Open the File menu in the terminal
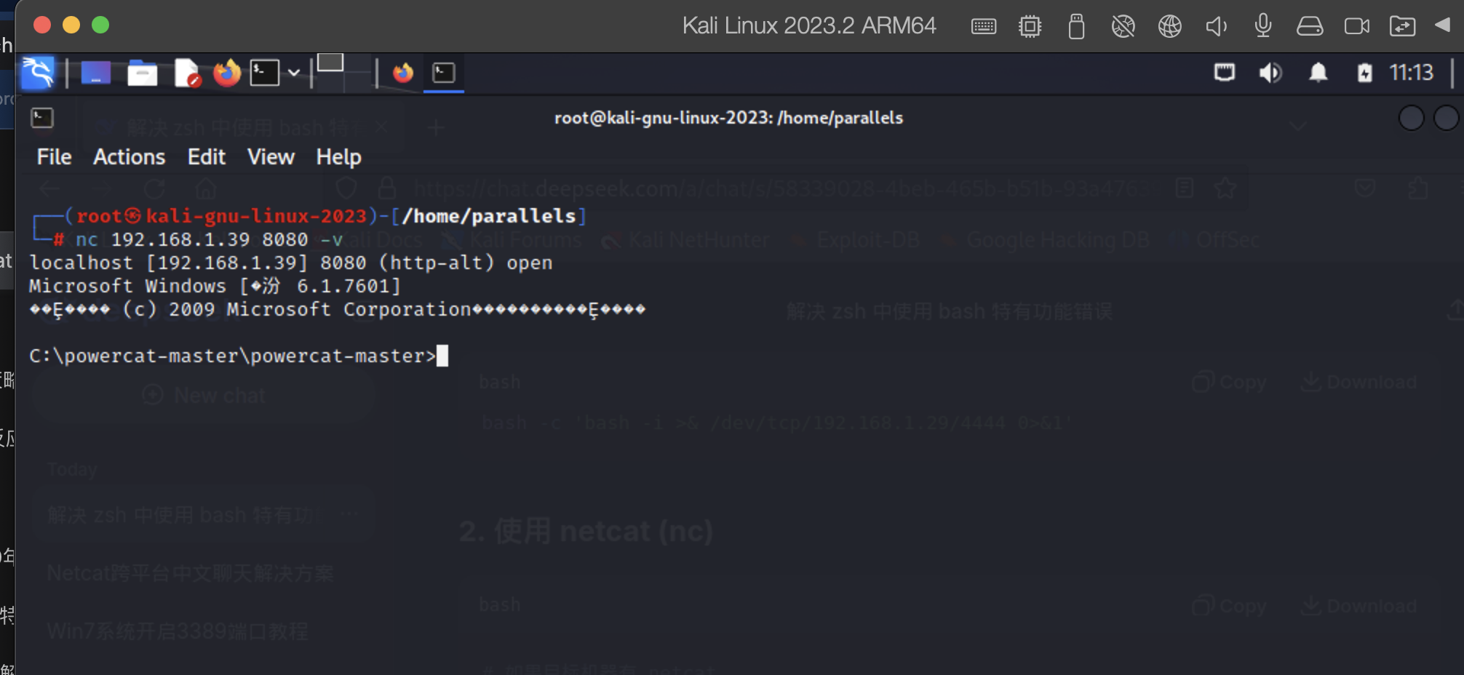The image size is (1464, 675). coord(54,157)
